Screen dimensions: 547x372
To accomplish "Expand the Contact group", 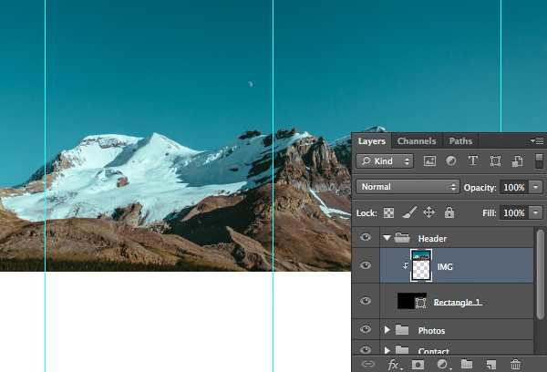I will pyautogui.click(x=387, y=350).
